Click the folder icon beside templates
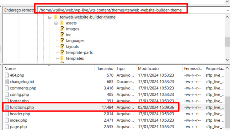The image size is (230, 130). click(62, 58)
